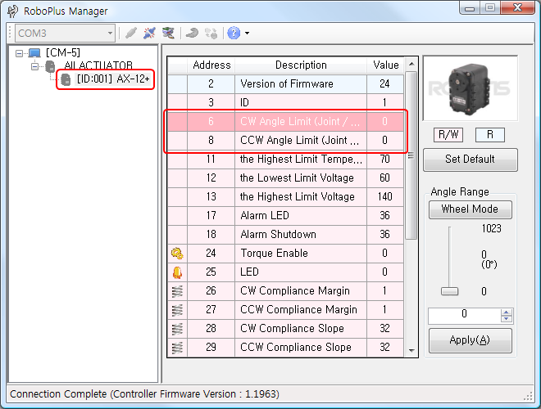The height and width of the screenshot is (409, 541).
Task: Select the [ID:001] AX-12+ tree item
Action: [x=107, y=79]
